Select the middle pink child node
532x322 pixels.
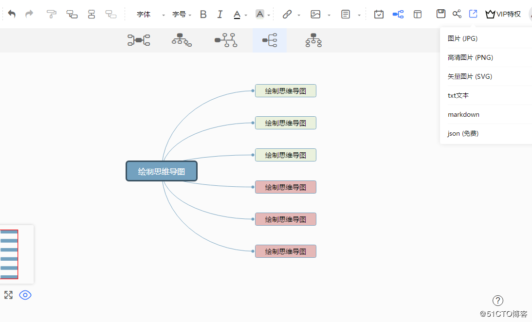pyautogui.click(x=286, y=219)
